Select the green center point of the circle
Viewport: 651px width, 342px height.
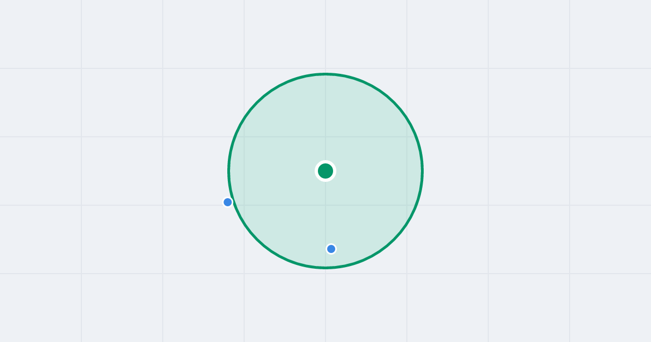(x=325, y=171)
